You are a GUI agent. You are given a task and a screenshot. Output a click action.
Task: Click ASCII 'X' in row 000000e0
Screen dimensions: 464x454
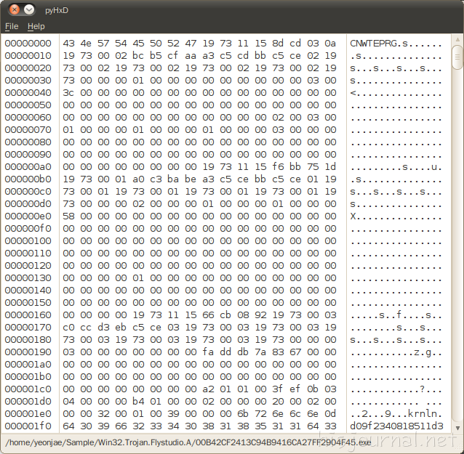353,216
